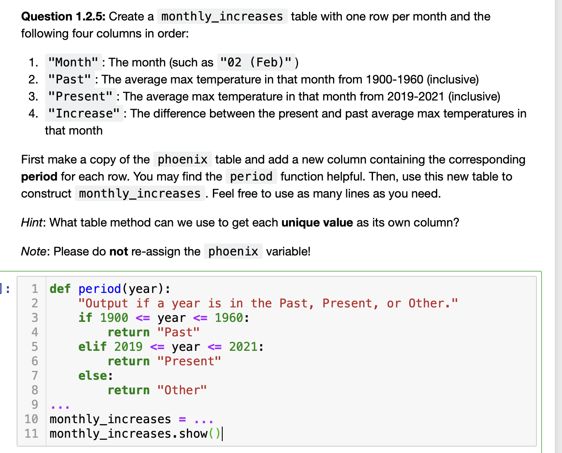
Task: Click the ellipsis placeholder on line 9
Action: 60,404
